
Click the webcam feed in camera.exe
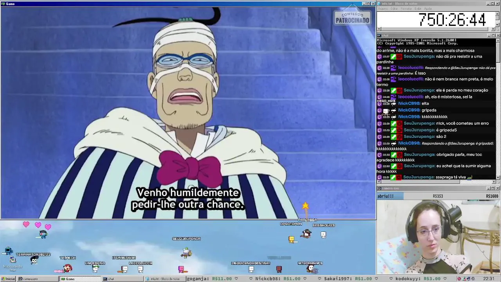tap(438, 237)
